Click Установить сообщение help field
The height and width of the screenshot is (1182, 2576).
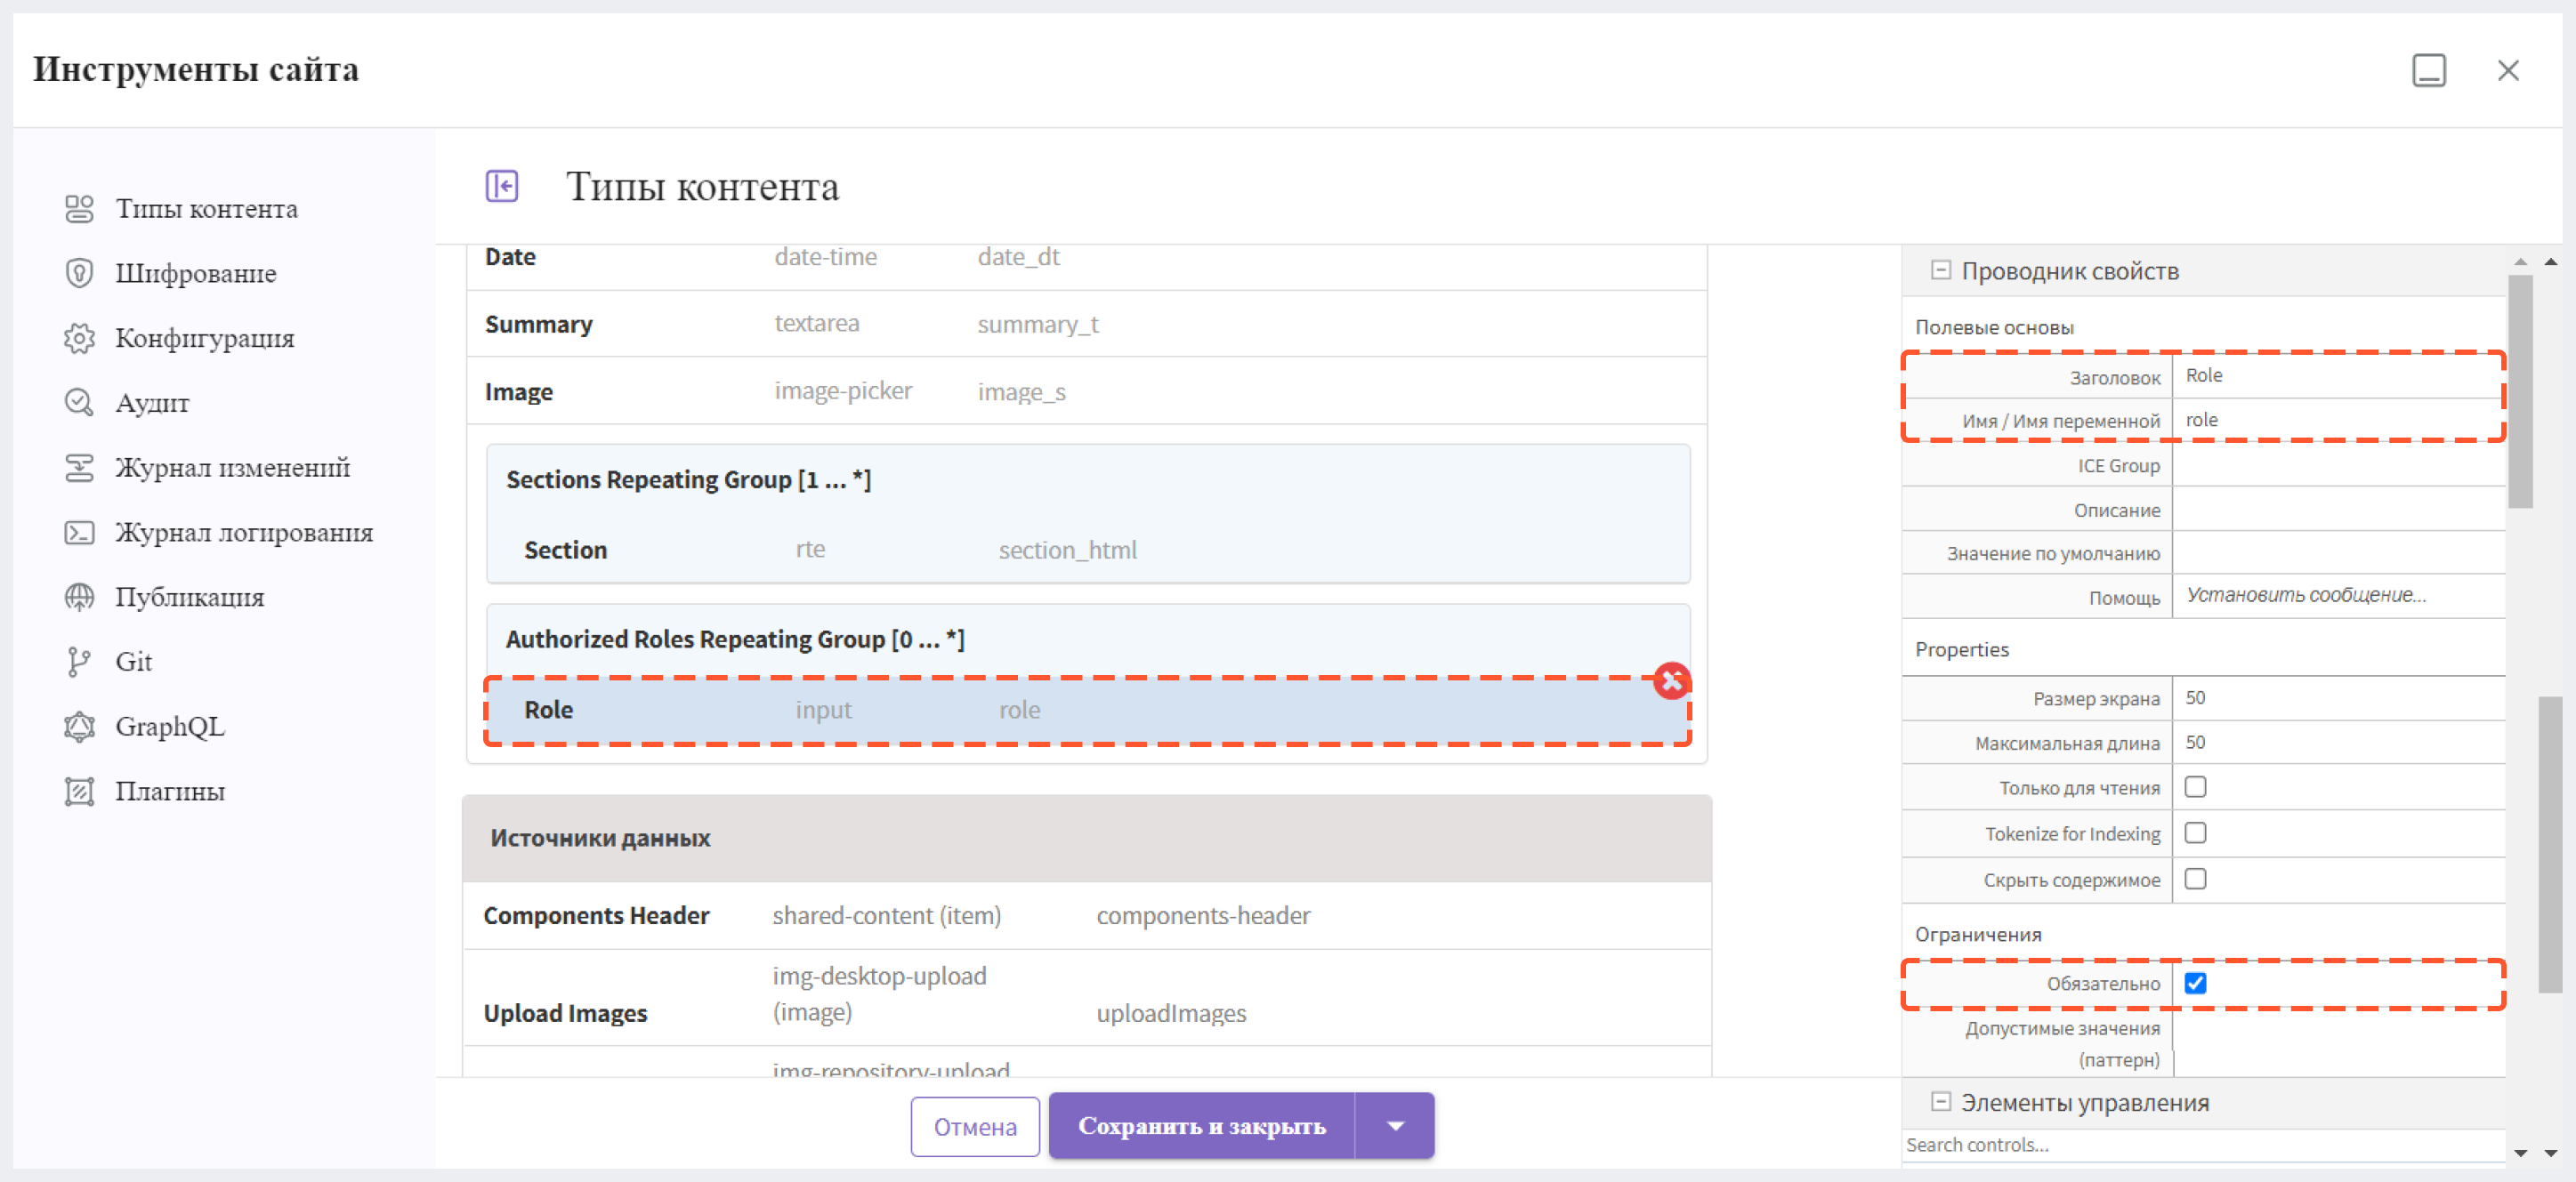[x=2339, y=596]
